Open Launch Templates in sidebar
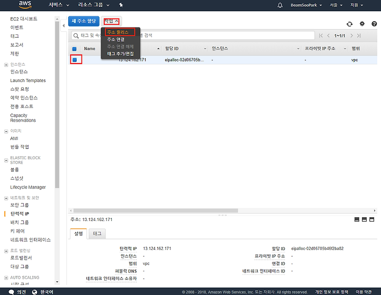Viewport: 381px width, 295px height. pos(28,80)
